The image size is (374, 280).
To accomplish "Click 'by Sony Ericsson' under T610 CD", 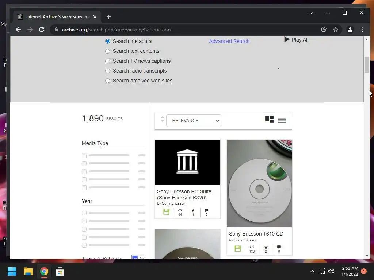I will pyautogui.click(x=243, y=240).
